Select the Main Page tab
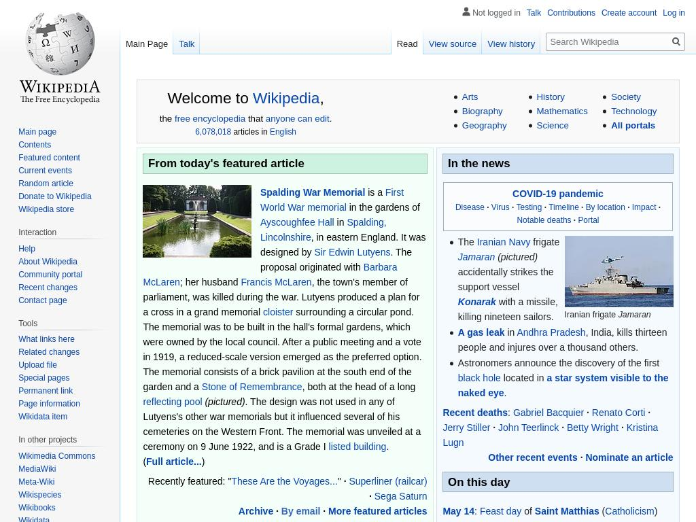696x522 pixels. coord(147,44)
